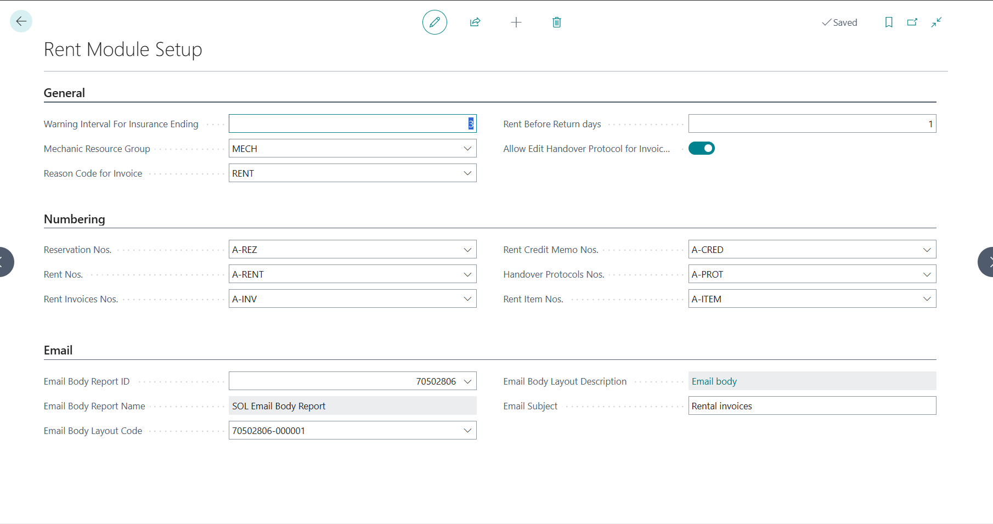Image resolution: width=993 pixels, height=524 pixels.
Task: Click the collapse page arrows icon
Action: pos(936,22)
